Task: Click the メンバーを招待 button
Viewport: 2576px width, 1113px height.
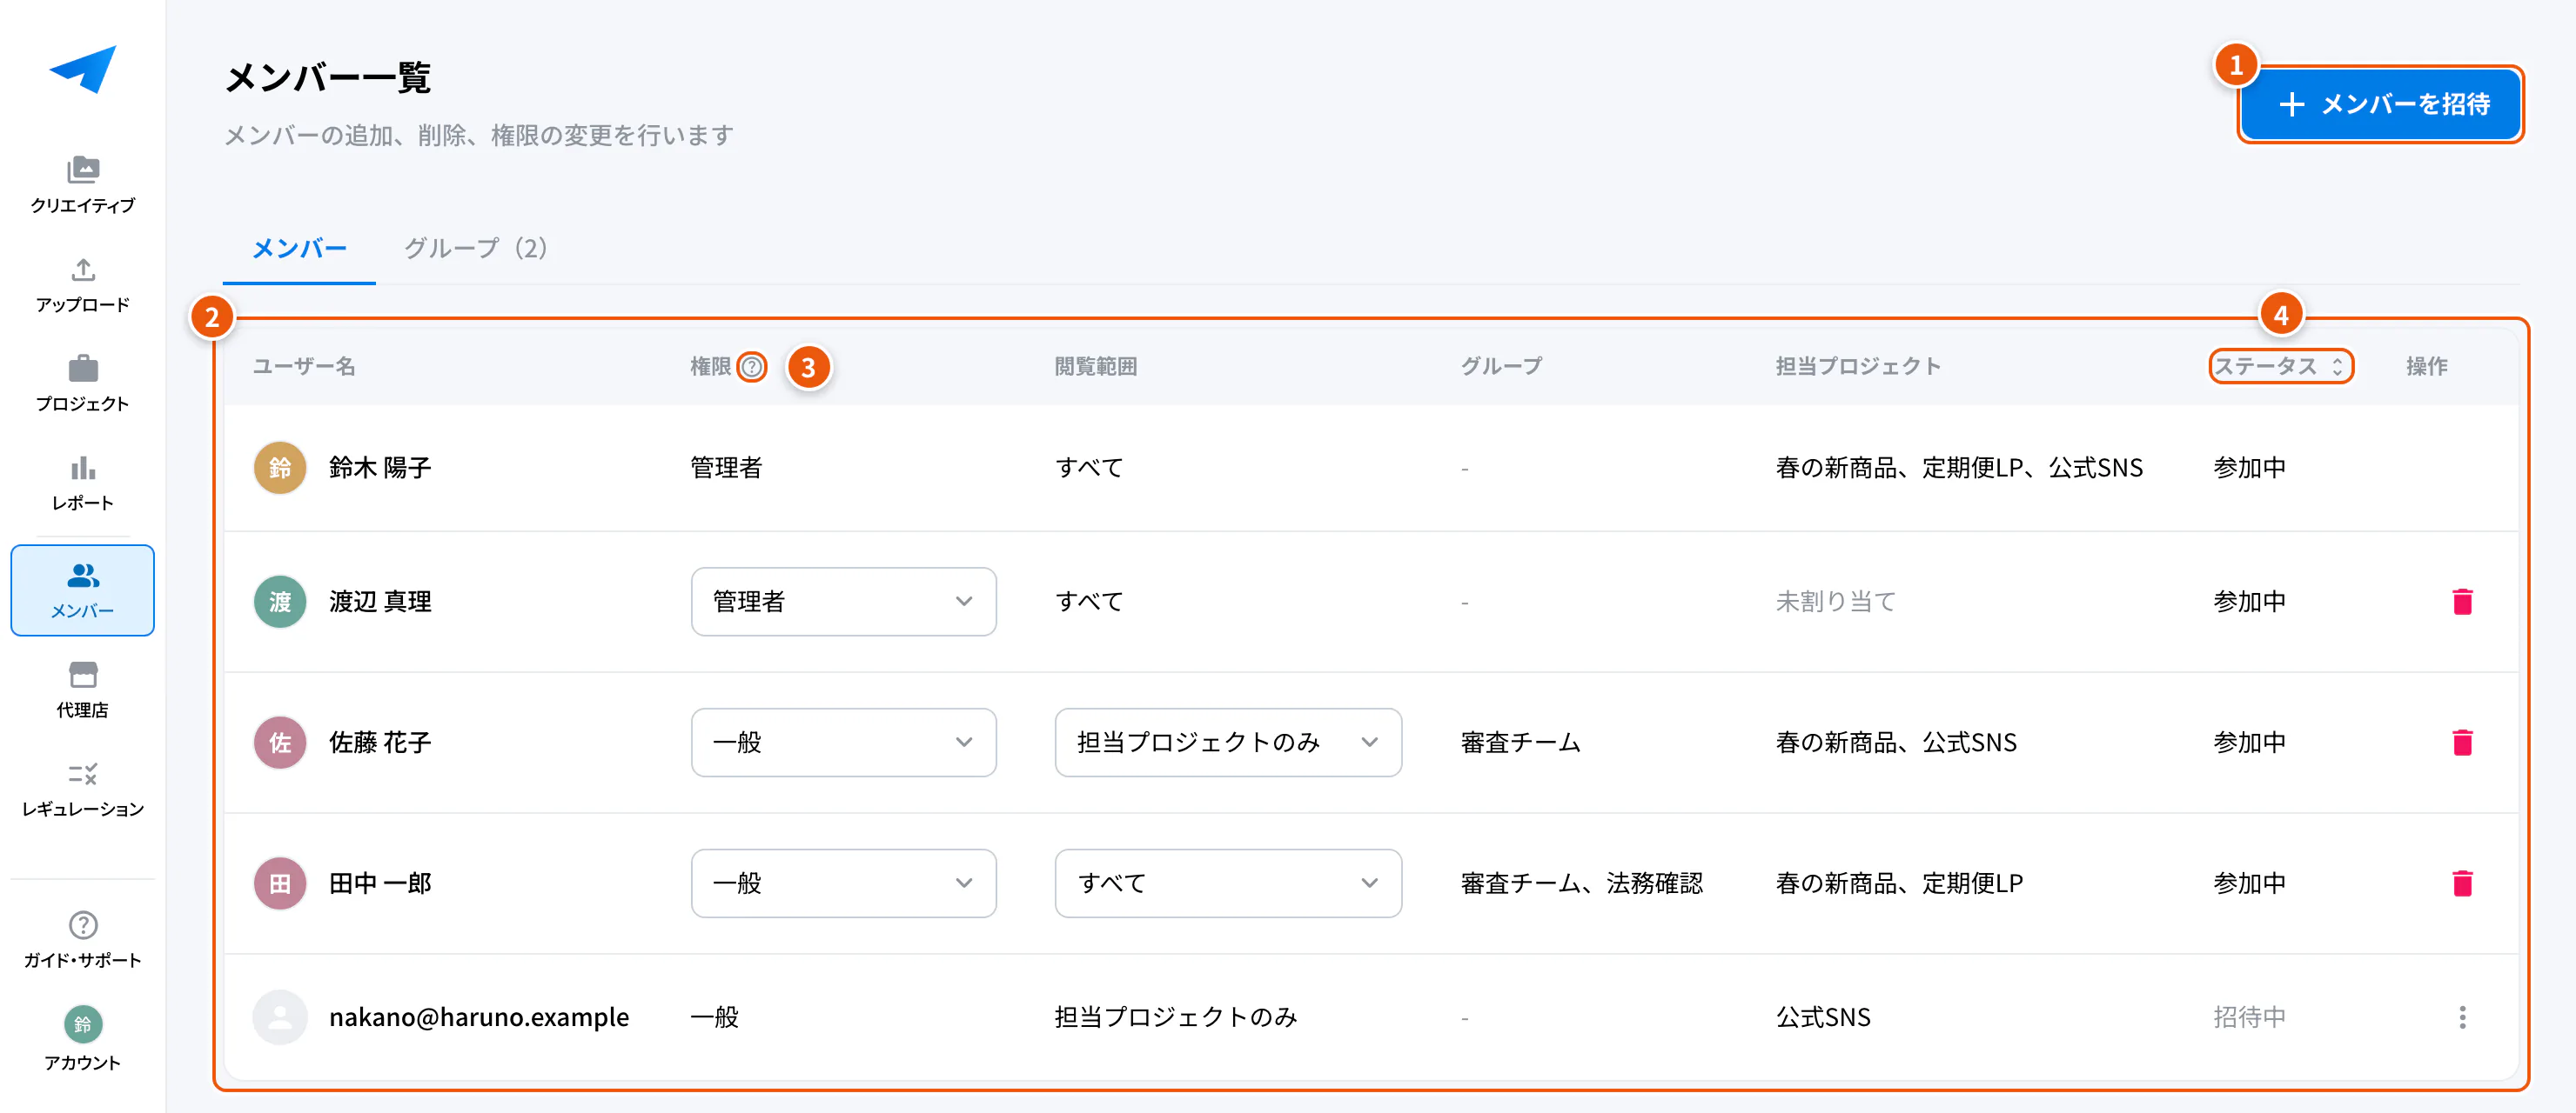Action: (2380, 103)
